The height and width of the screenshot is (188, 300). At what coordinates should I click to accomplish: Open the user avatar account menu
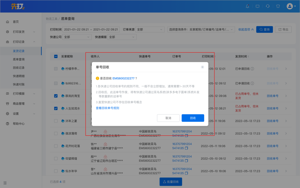291,6
